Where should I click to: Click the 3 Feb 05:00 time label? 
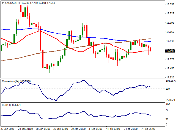pyautogui.click(x=95, y=129)
